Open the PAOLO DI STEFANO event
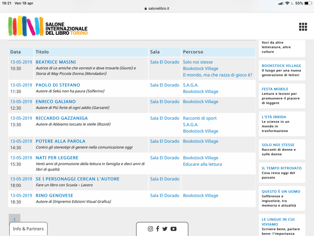314x236 pixels. pos(58,85)
